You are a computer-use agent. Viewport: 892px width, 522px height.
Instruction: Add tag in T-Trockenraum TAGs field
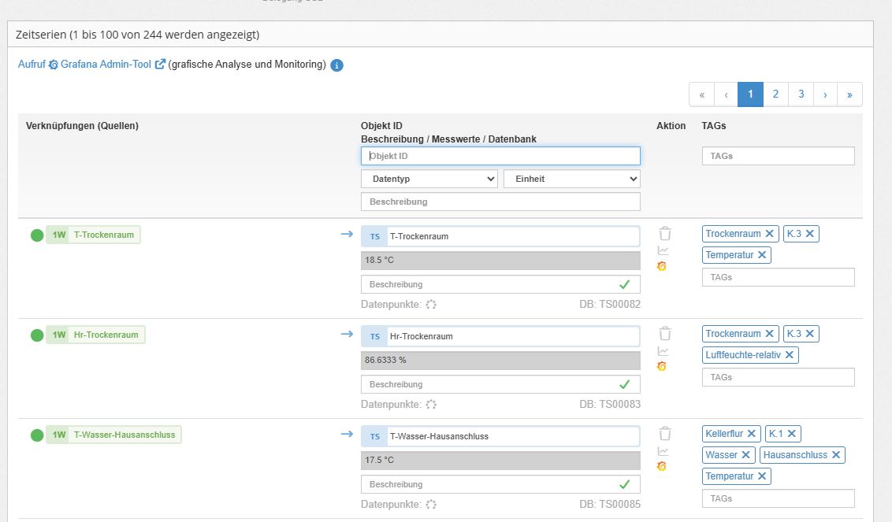tap(779, 277)
